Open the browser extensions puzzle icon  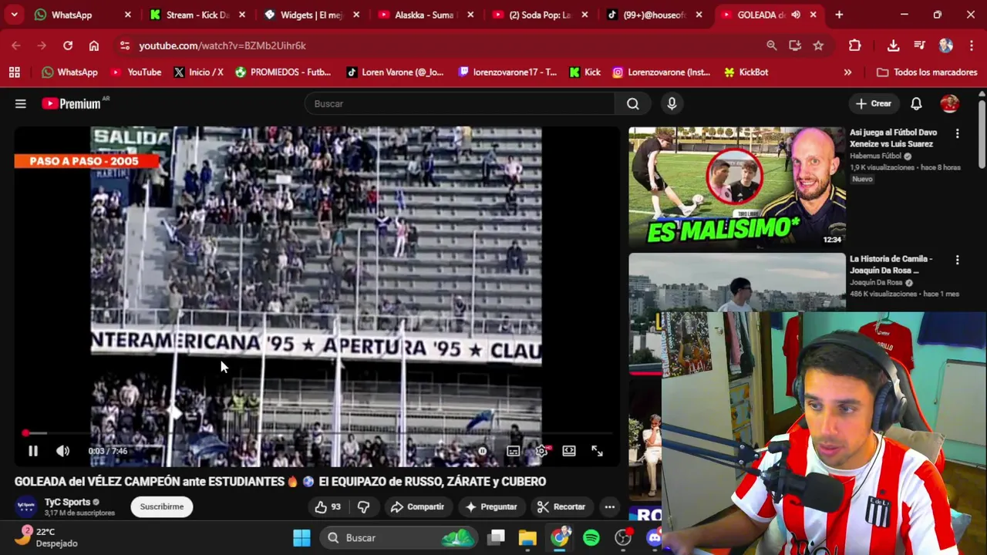854,45
